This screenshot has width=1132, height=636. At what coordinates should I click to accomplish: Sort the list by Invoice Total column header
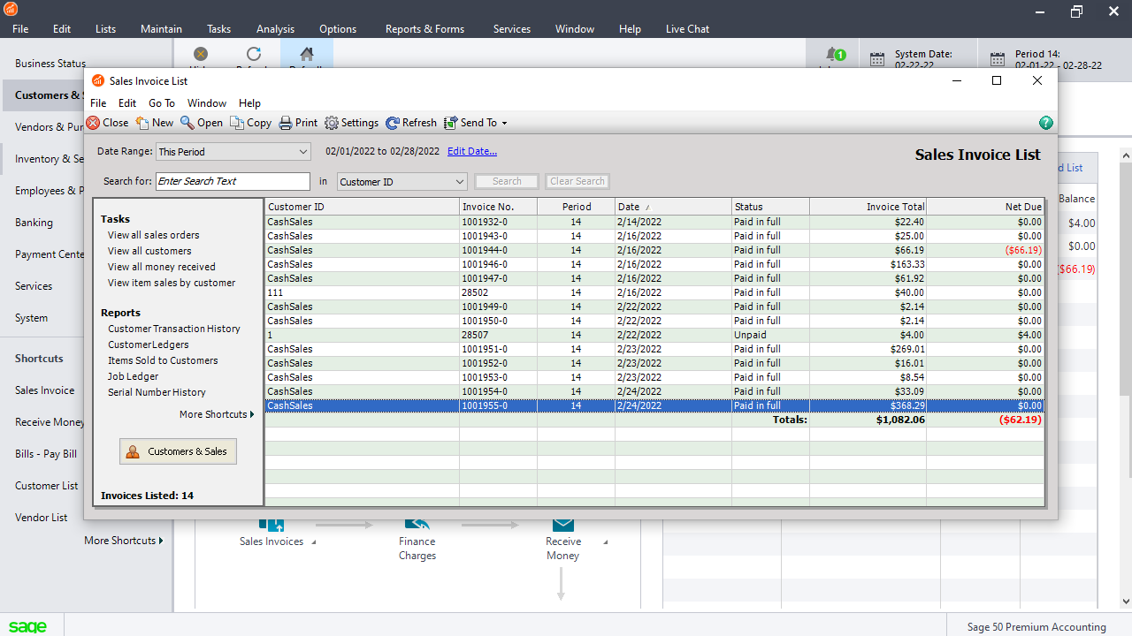[x=868, y=207]
